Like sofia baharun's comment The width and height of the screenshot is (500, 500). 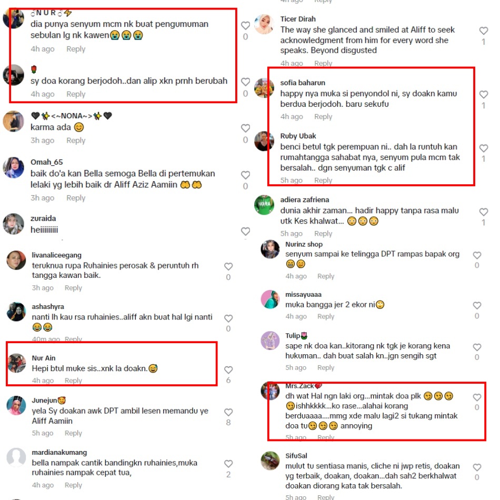tap(483, 94)
